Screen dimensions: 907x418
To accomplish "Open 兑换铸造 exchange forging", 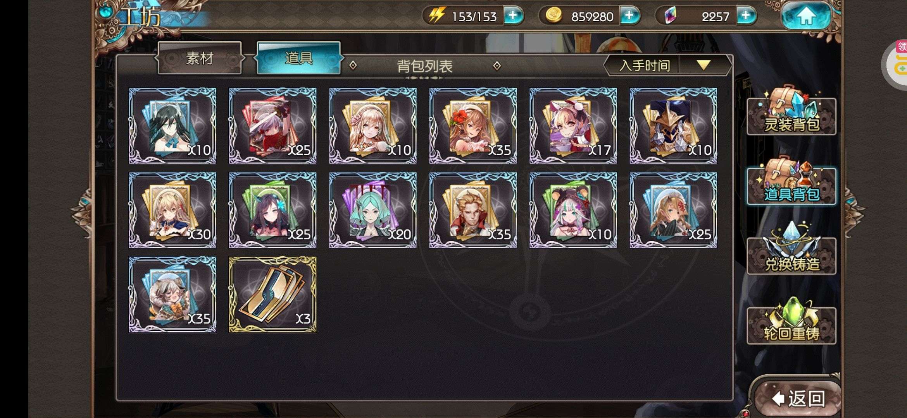I will pos(791,250).
